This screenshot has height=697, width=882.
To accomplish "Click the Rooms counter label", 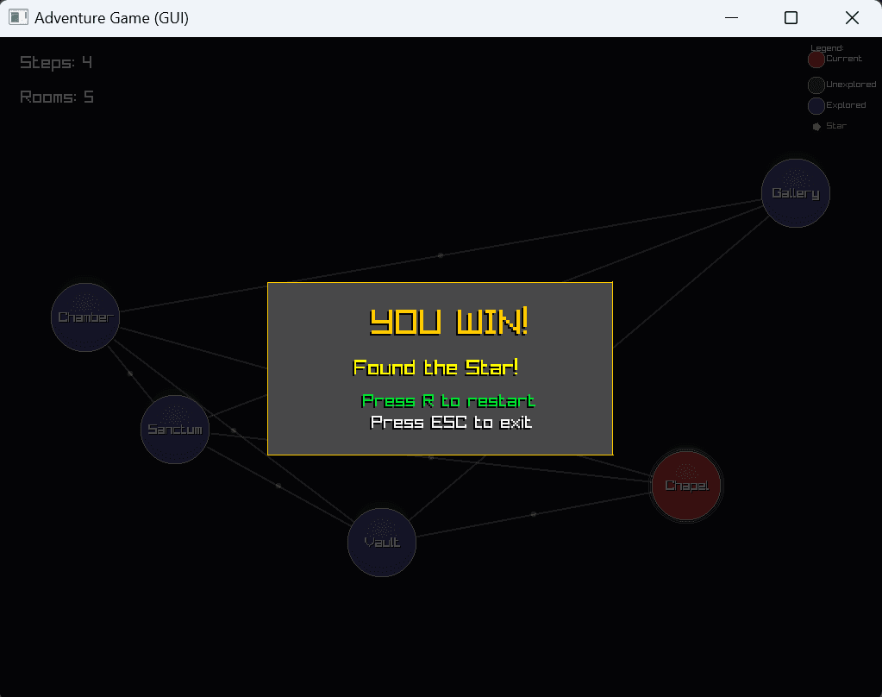I will point(57,97).
